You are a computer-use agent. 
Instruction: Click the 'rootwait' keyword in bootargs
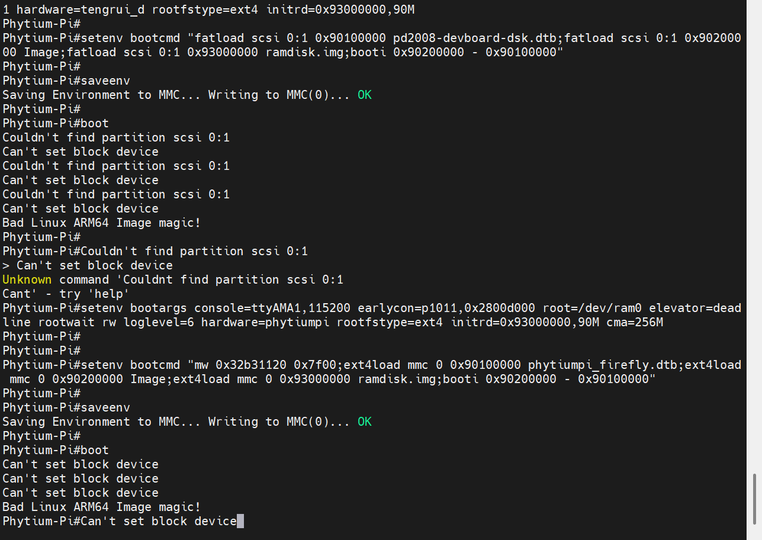point(66,322)
